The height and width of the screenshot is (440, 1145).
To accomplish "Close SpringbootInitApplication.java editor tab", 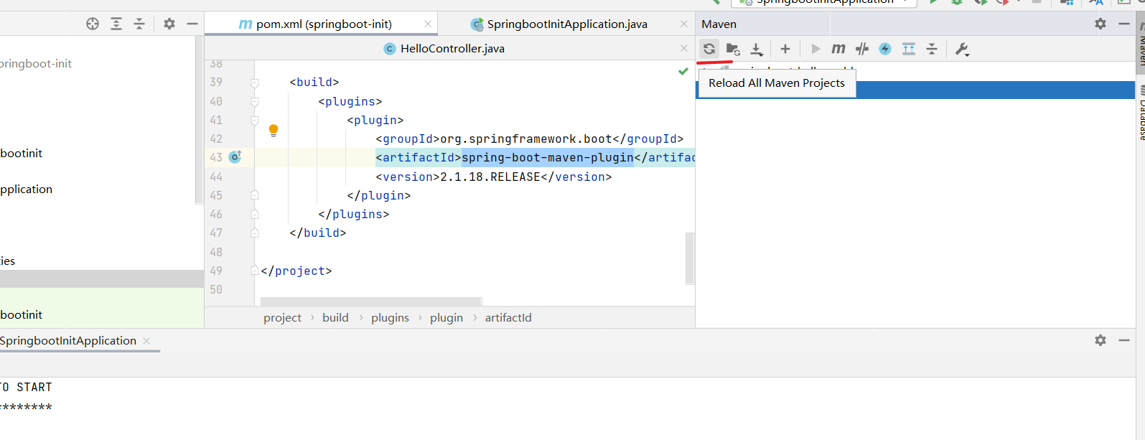I will [x=684, y=24].
